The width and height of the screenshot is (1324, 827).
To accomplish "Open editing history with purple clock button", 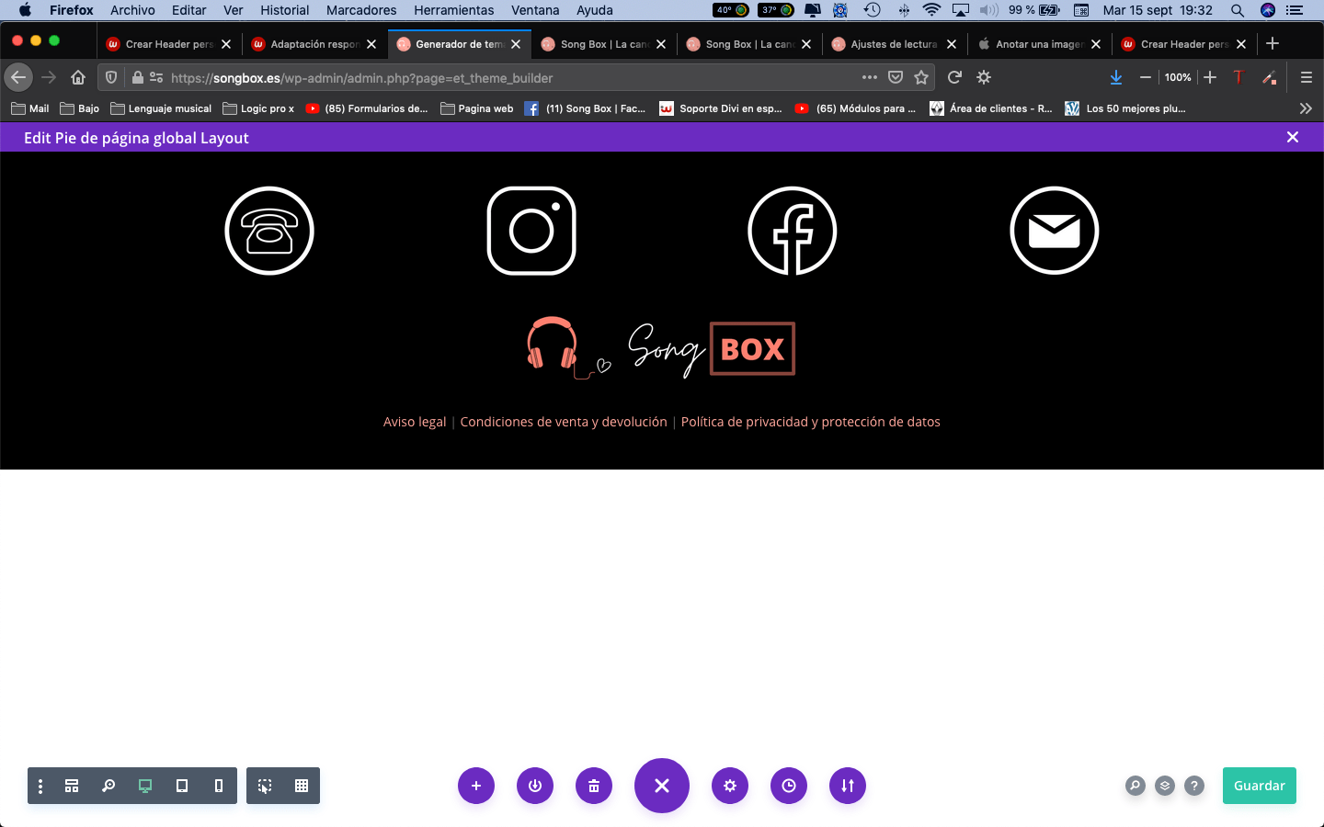I will pyautogui.click(x=789, y=786).
